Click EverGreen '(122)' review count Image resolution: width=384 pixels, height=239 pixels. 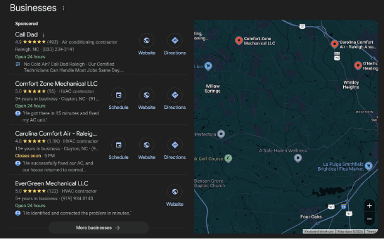coord(53,191)
